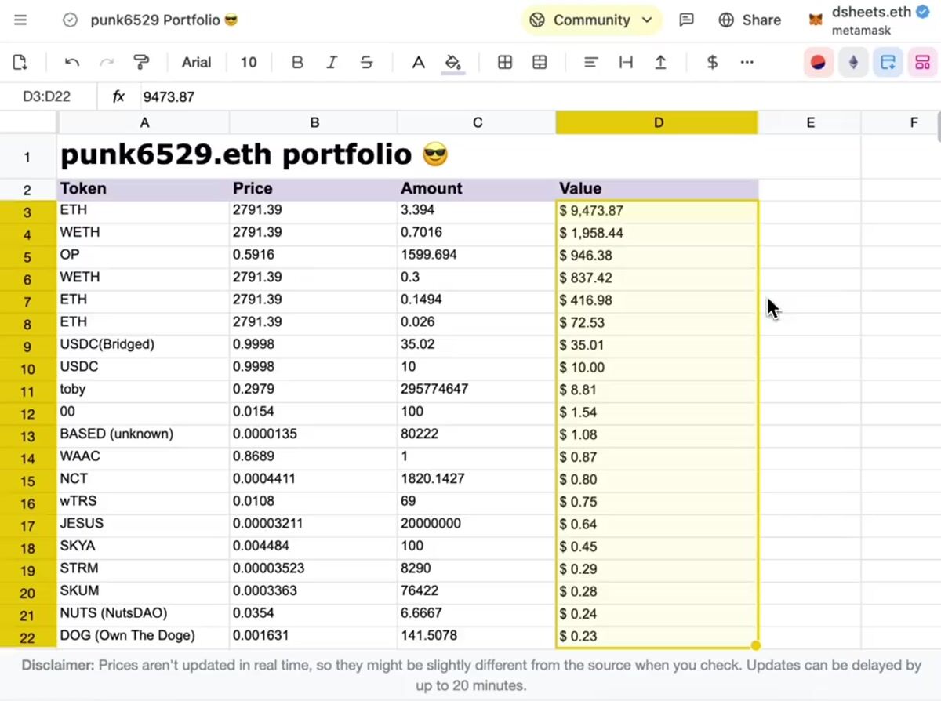Click the save status checkmark icon
This screenshot has width=941, height=701.
pos(70,20)
